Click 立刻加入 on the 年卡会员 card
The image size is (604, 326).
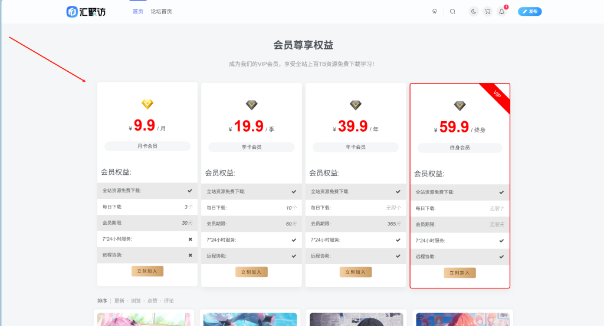pyautogui.click(x=355, y=272)
